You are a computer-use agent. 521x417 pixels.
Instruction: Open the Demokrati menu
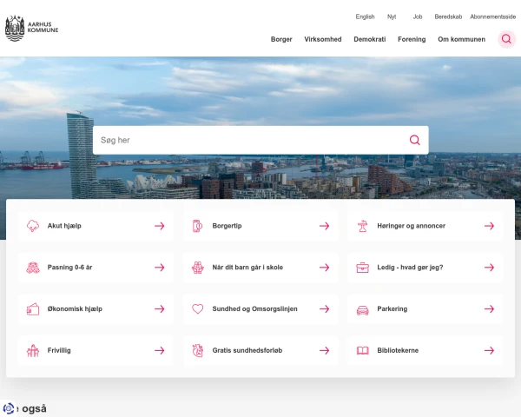pyautogui.click(x=370, y=39)
